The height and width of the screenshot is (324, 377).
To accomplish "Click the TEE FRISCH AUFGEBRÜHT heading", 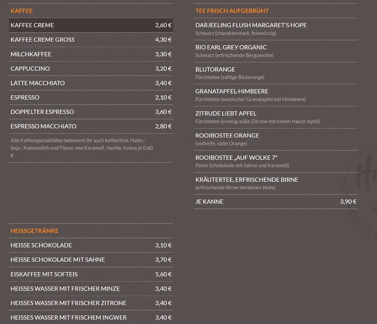I will [x=232, y=11].
